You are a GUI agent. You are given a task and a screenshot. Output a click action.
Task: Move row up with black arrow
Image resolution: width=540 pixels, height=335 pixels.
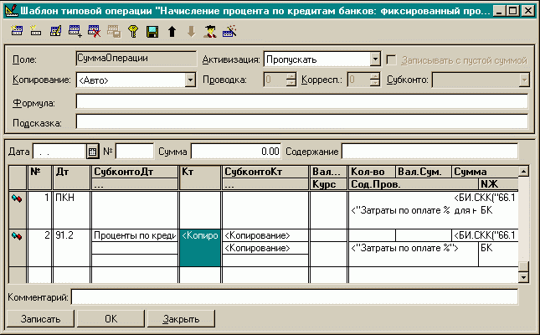[172, 32]
